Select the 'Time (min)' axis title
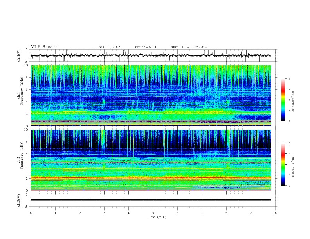The image size is (310, 239). tap(157, 217)
